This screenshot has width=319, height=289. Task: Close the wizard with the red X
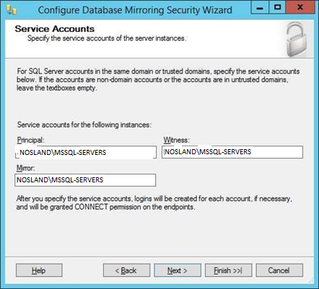click(x=300, y=8)
